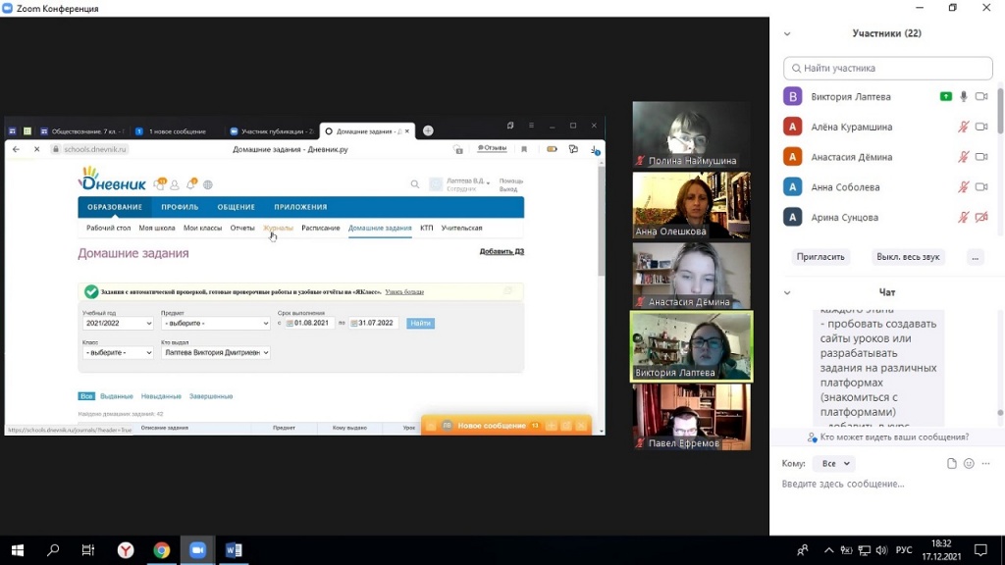Click the bell notifications icon in Дневник
Screen dimensions: 1005x565
coord(191,184)
